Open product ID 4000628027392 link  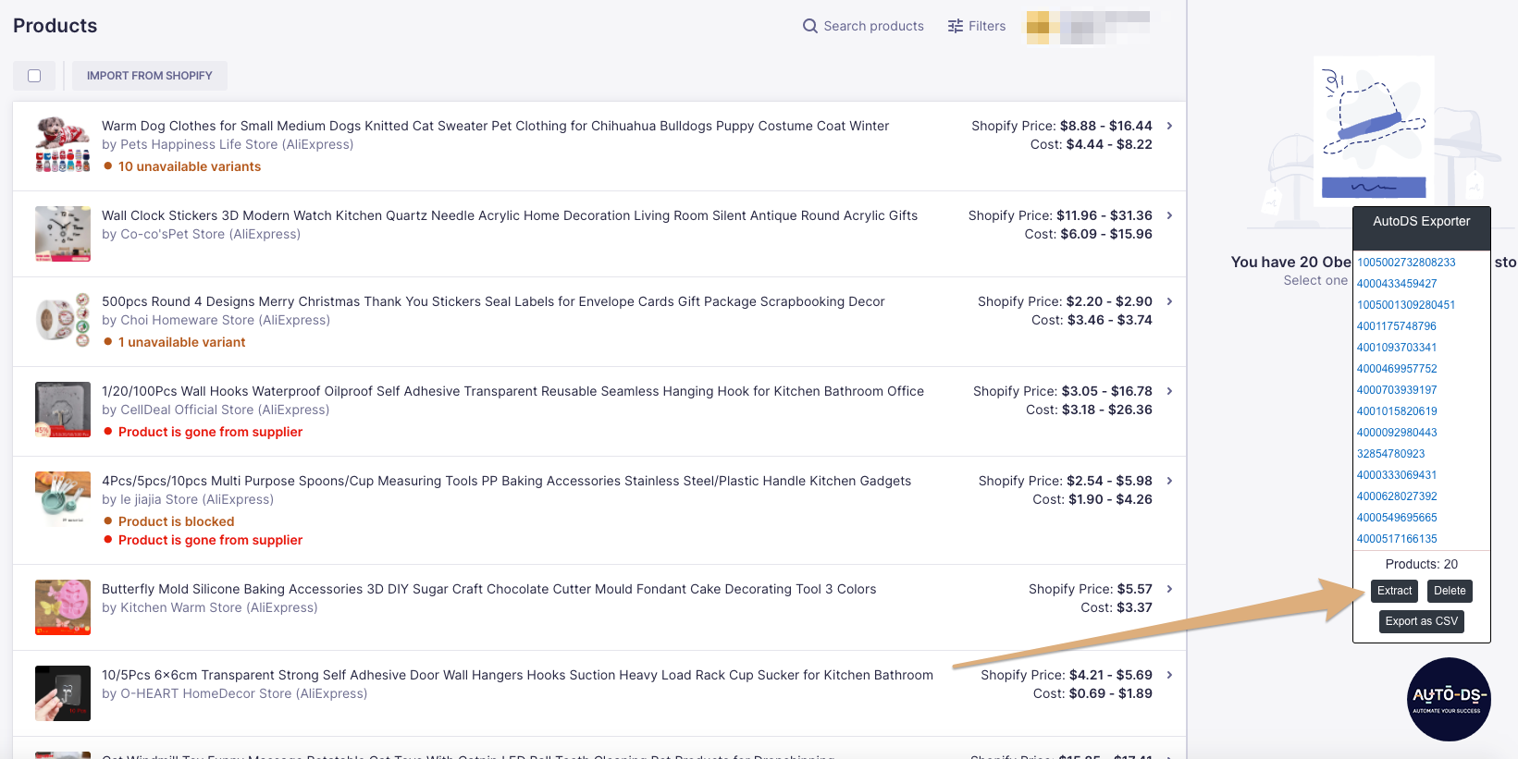tap(1397, 496)
